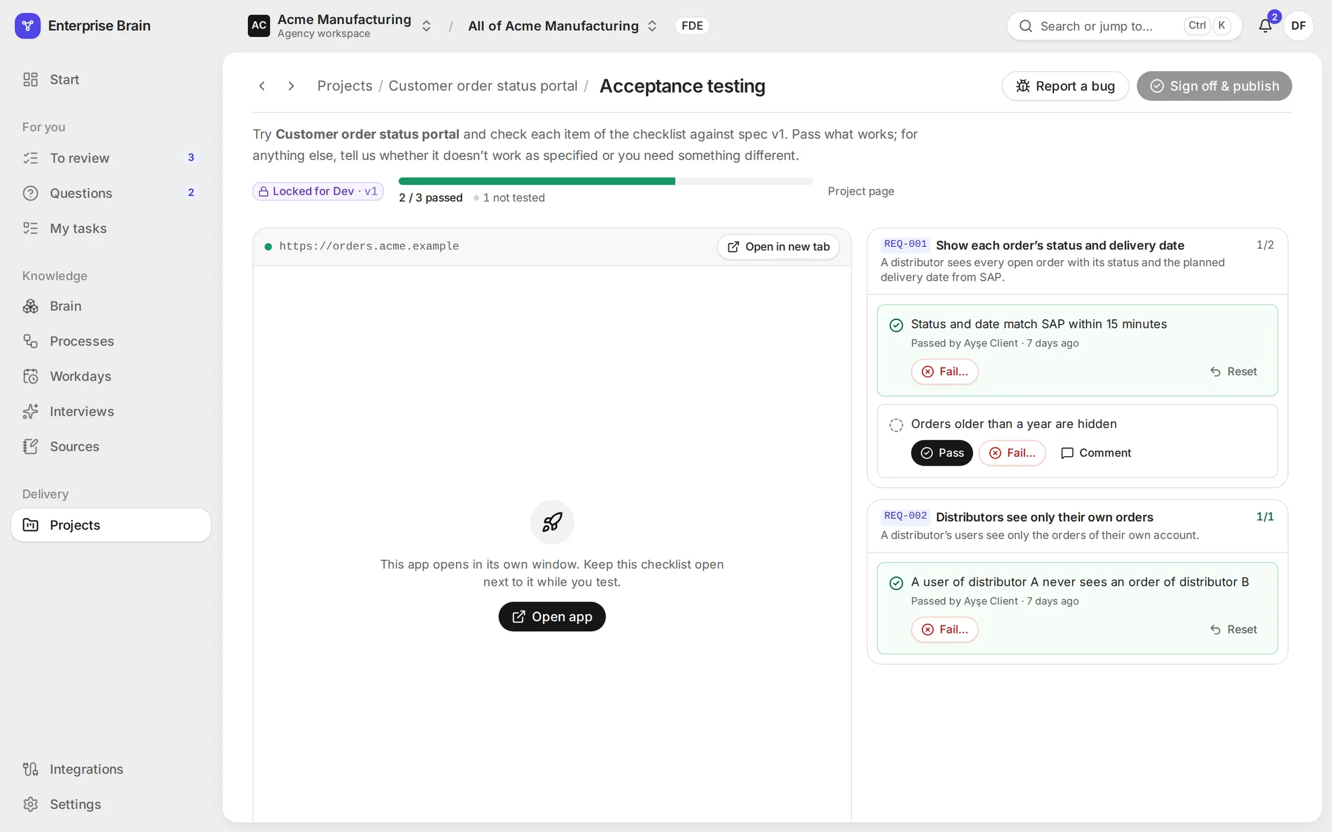
Task: Click the REQ-001 tag
Action: pyautogui.click(x=905, y=244)
